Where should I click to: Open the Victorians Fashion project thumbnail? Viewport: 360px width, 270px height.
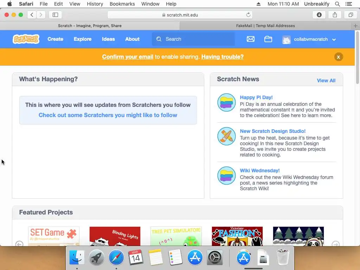[237, 236]
